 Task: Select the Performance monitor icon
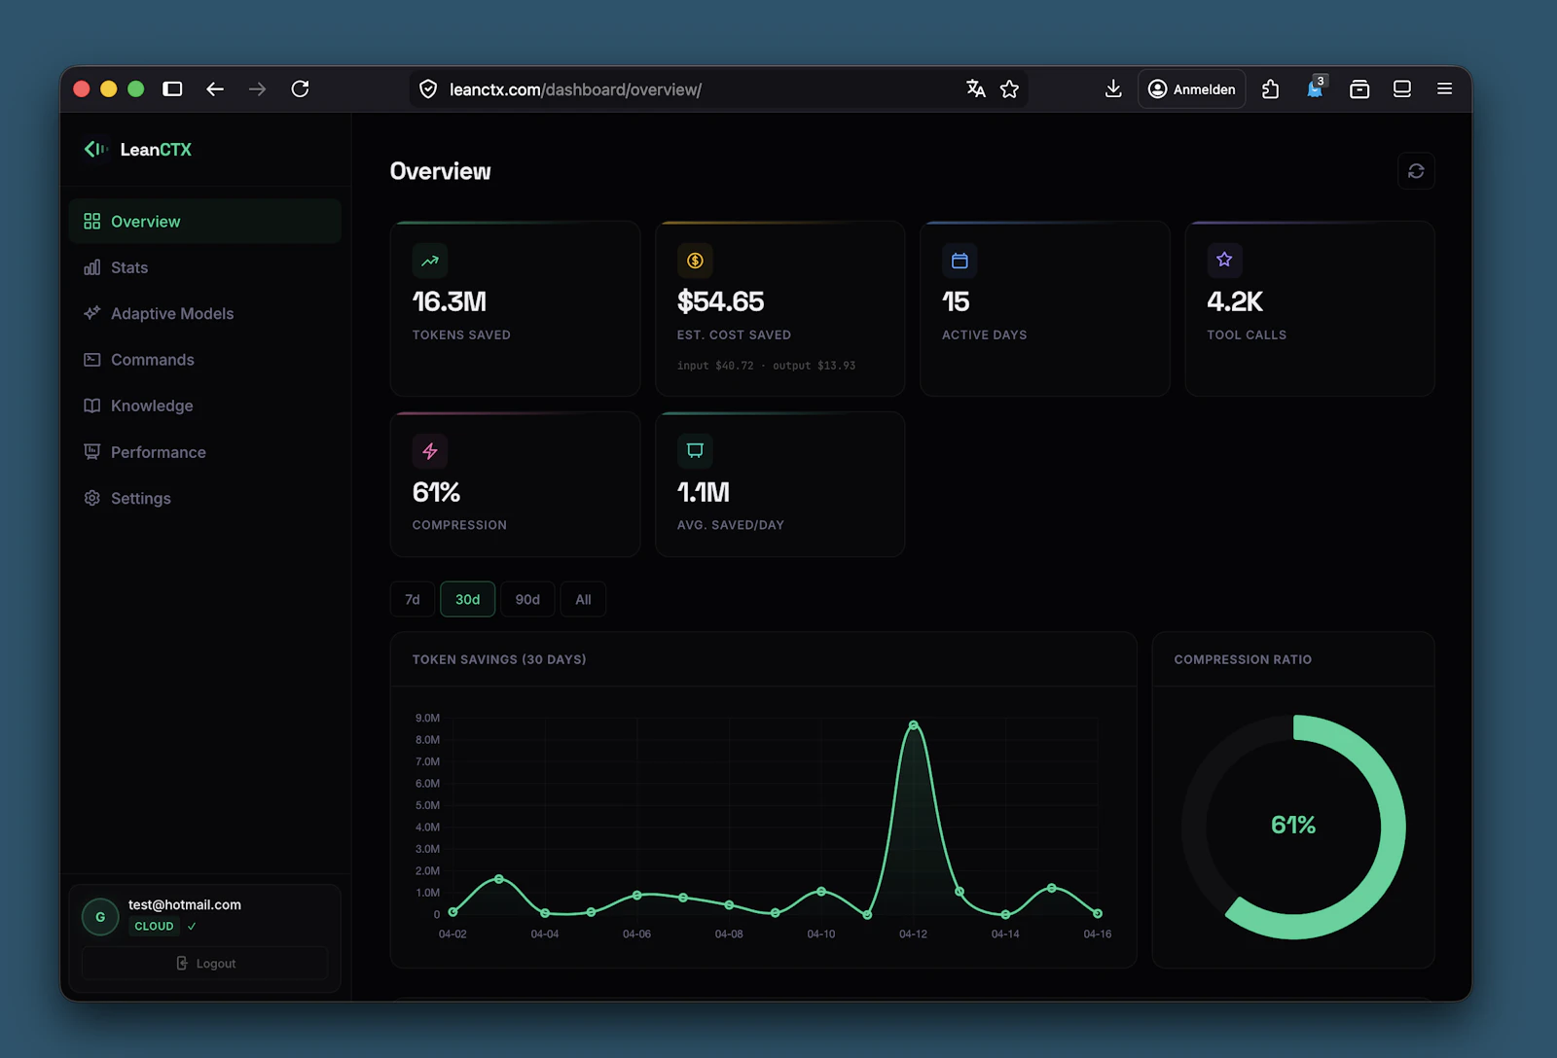click(91, 451)
